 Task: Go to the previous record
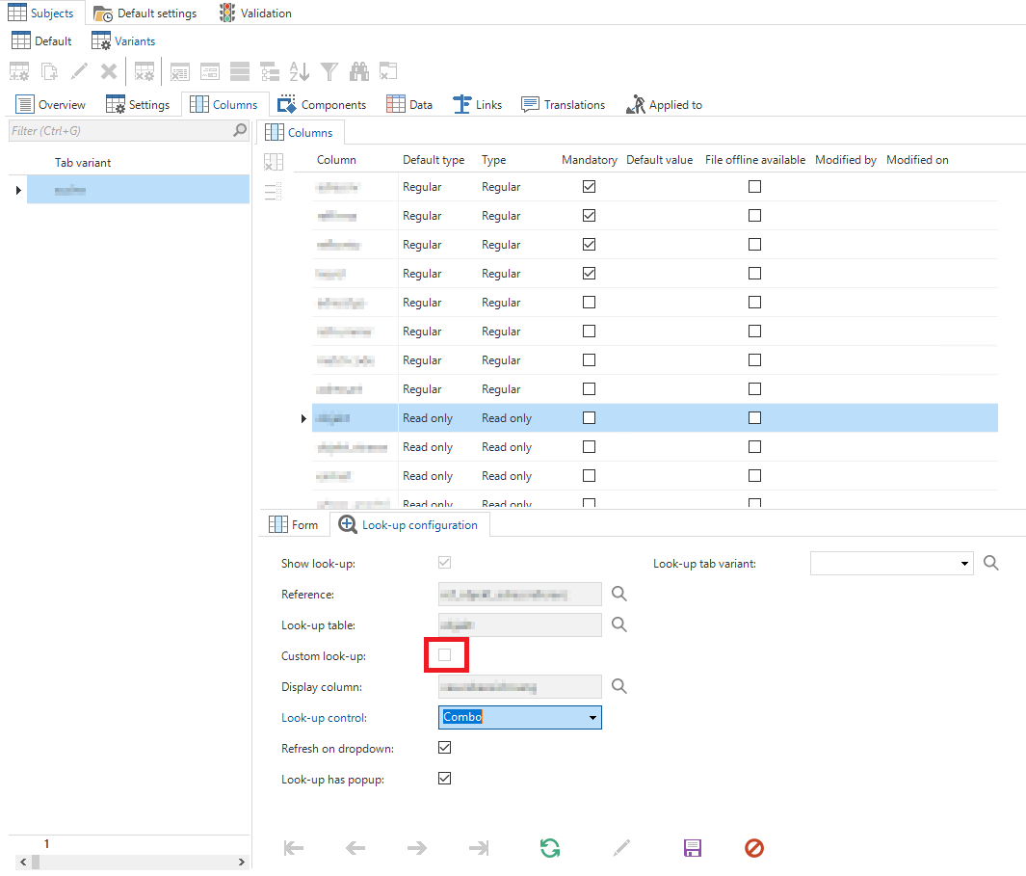click(355, 848)
